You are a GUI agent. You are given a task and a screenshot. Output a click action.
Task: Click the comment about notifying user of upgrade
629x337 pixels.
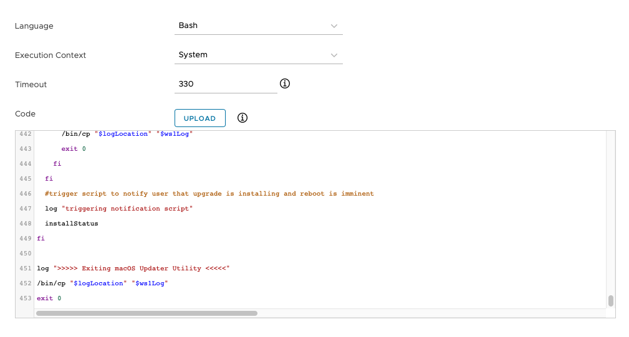click(x=209, y=194)
